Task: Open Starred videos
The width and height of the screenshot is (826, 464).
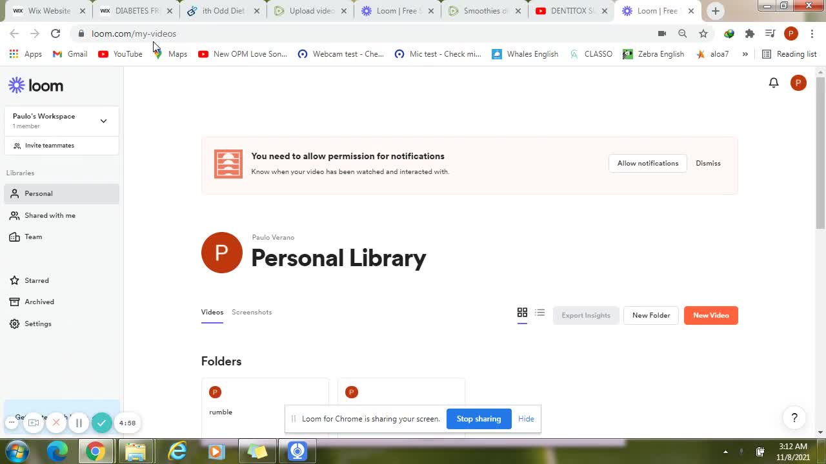Action: point(62,280)
